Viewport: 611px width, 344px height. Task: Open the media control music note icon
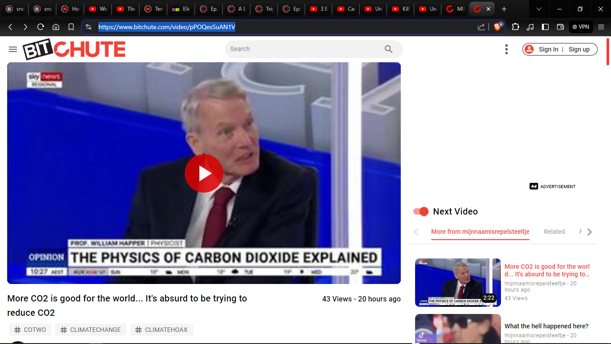(530, 27)
